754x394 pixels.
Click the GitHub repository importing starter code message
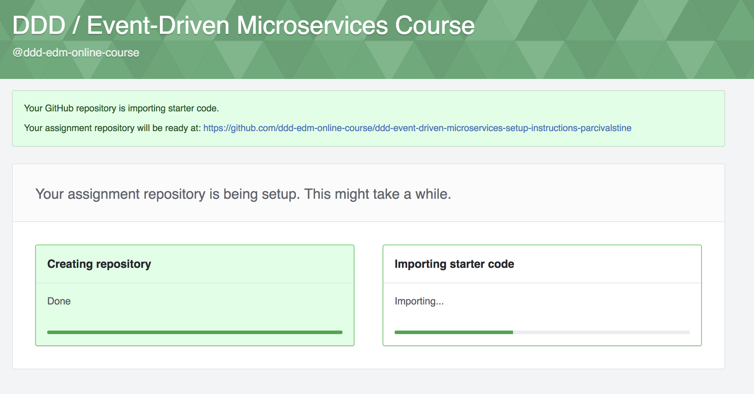click(121, 108)
